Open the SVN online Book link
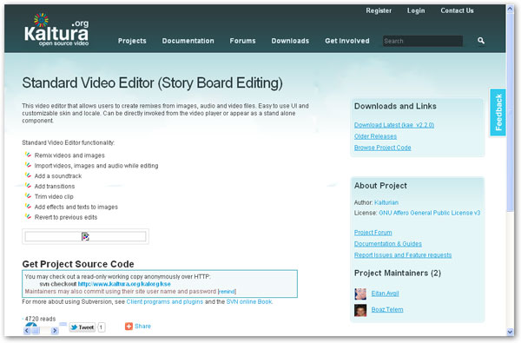Screen dimensions: 521x343 pos(249,302)
